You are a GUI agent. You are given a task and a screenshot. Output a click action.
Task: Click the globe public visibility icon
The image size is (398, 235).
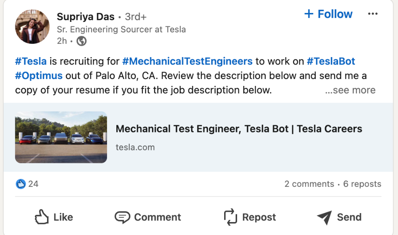[x=81, y=41]
